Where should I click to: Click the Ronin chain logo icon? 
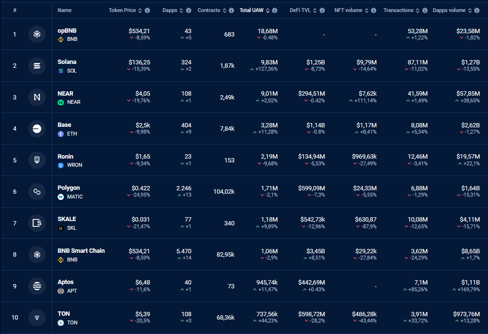tap(37, 160)
